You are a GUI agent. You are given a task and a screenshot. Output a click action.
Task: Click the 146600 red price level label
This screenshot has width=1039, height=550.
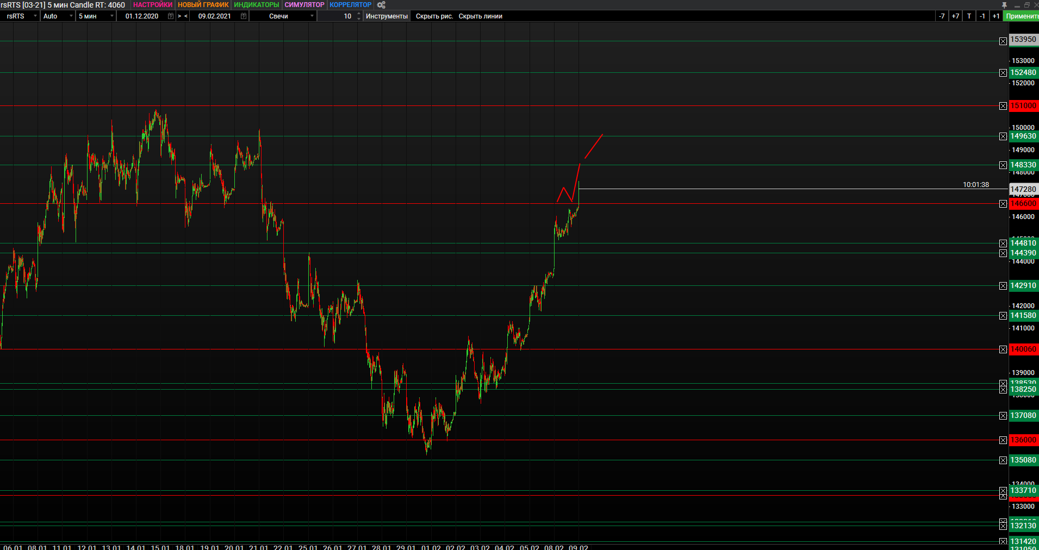point(1023,204)
